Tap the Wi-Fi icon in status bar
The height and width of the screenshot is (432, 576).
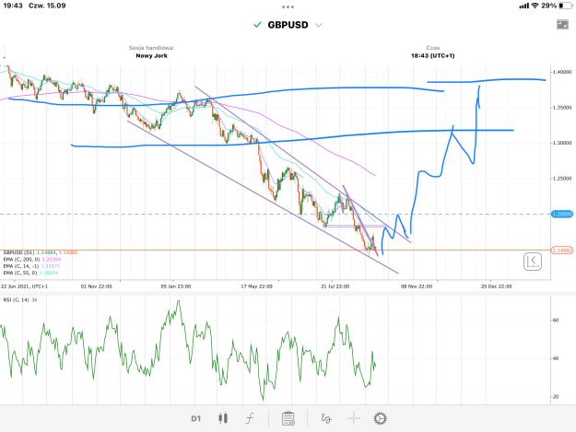[x=535, y=6]
